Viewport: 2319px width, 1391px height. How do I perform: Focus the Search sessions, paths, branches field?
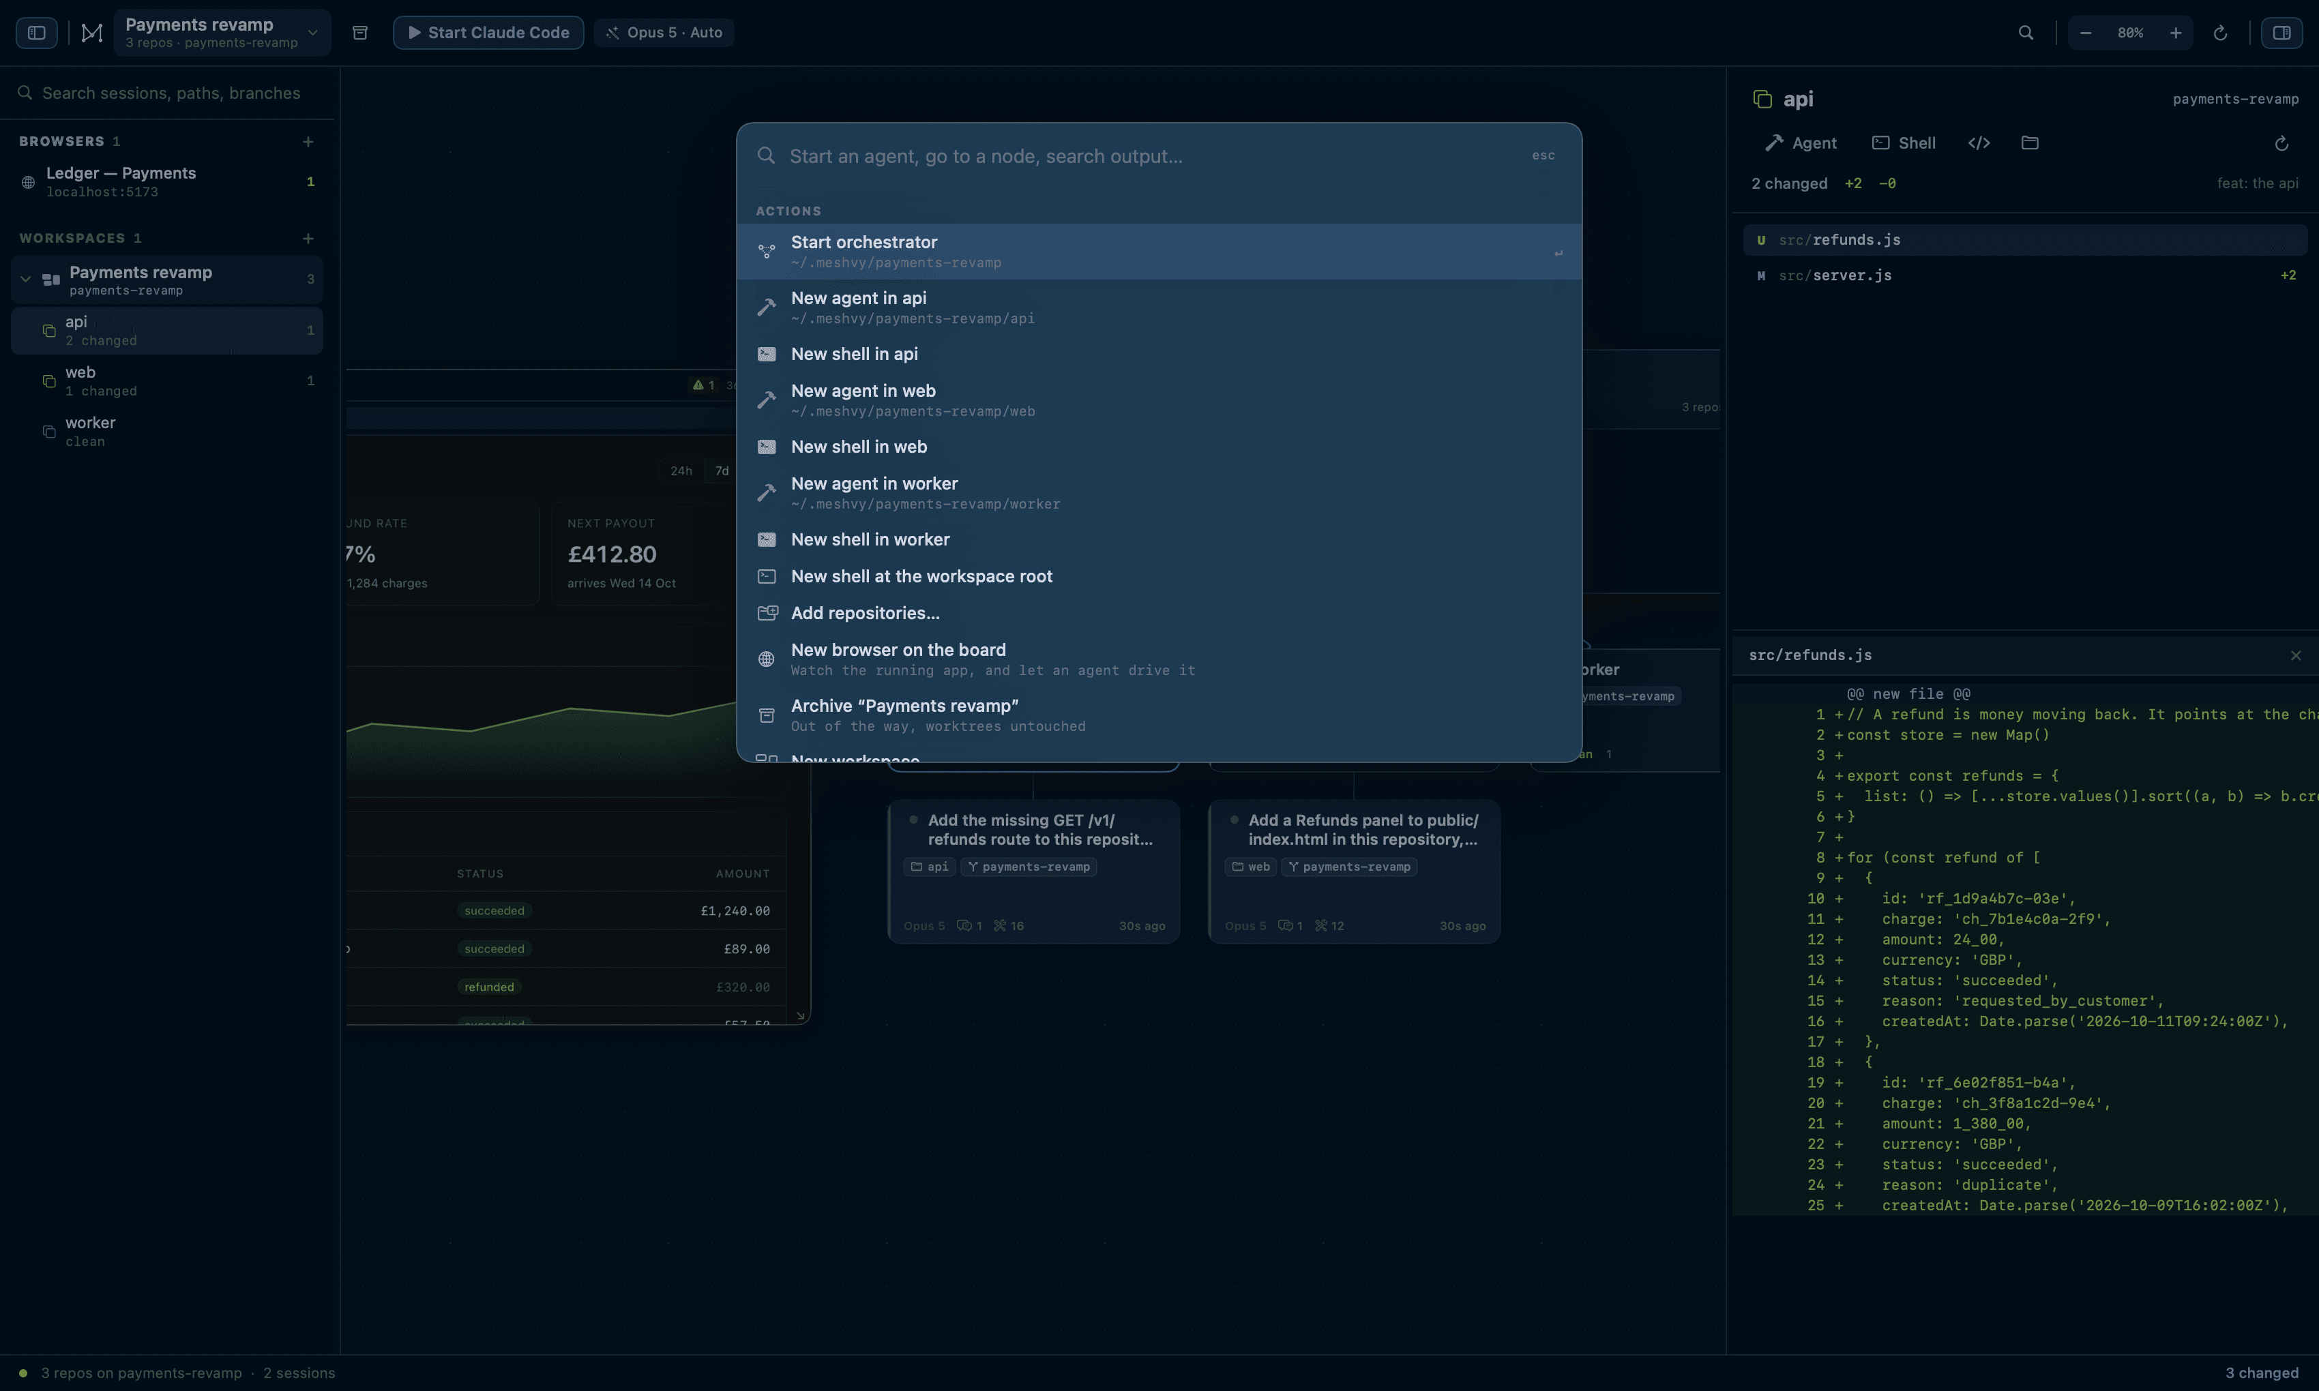(x=167, y=93)
